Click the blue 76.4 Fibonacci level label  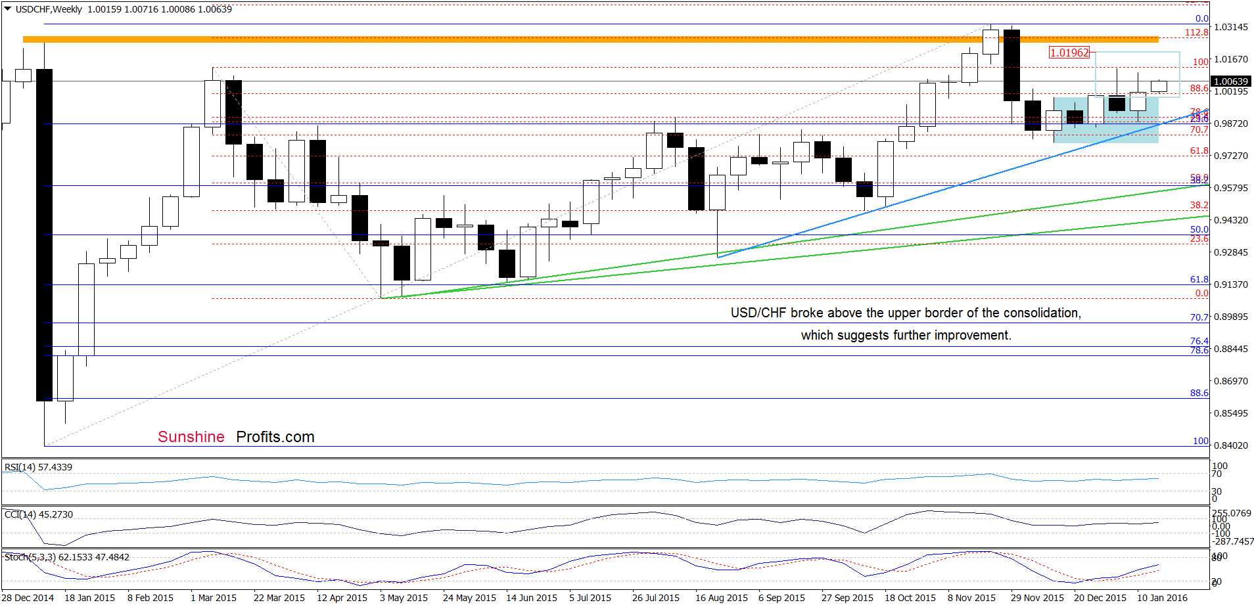click(x=1199, y=341)
